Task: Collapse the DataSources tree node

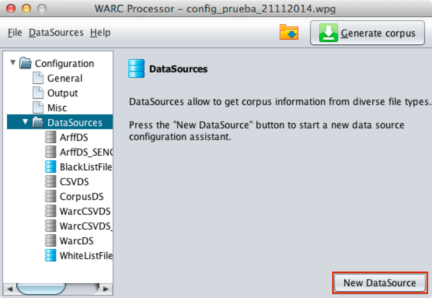Action: tap(25, 122)
